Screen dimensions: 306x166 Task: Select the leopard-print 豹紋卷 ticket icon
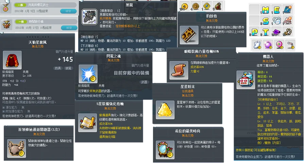coord(189,35)
